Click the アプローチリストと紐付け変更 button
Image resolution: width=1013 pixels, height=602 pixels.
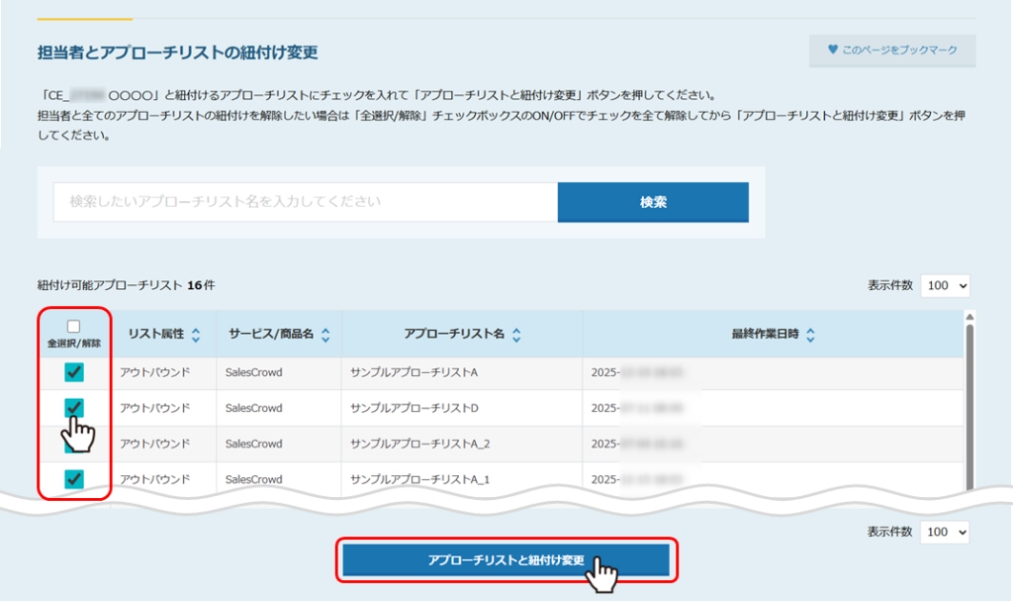[506, 561]
